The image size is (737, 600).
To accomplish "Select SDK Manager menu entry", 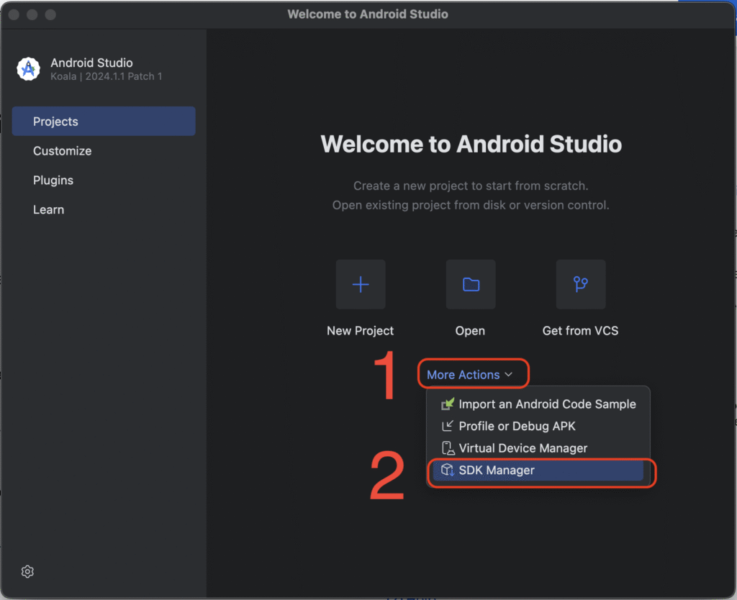I will 538,471.
